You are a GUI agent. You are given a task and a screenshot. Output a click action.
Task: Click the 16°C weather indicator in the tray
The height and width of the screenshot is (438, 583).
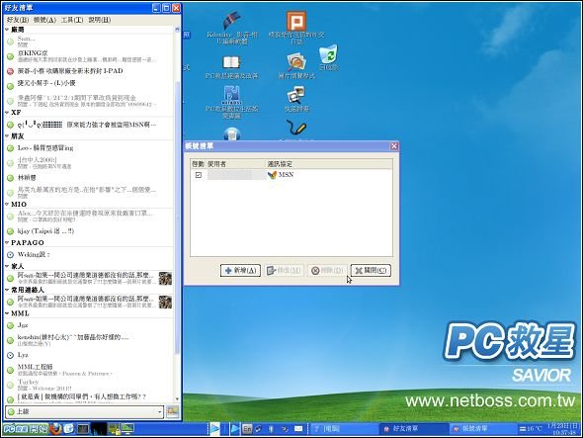click(531, 429)
